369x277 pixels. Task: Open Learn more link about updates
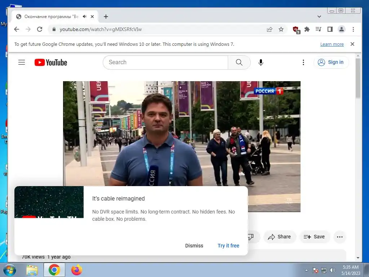pos(332,44)
